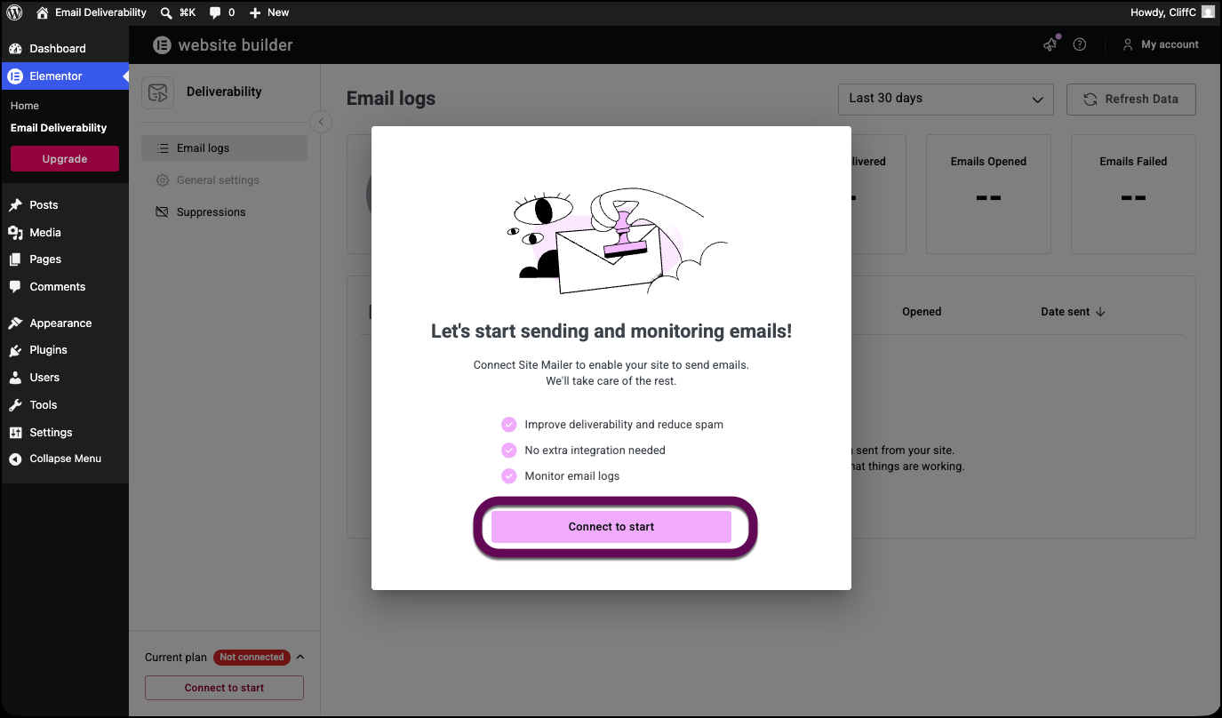Click the Opened column header
Screen dimensions: 1222x718
[x=922, y=312]
